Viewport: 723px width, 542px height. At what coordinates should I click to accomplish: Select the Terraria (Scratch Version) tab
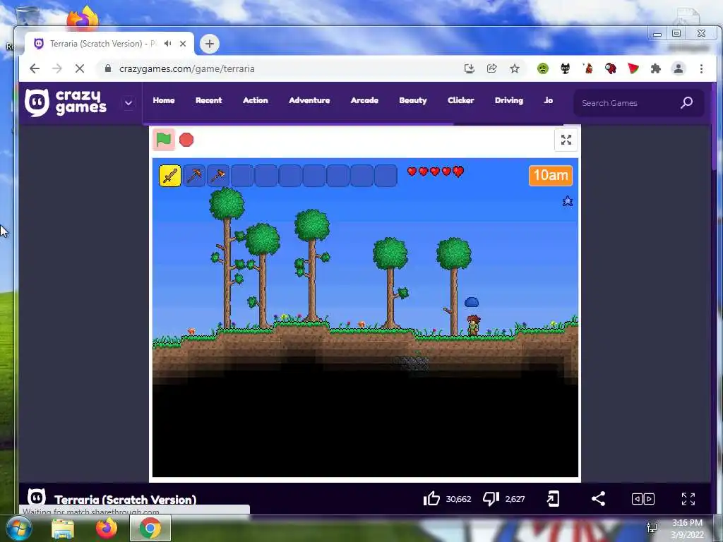109,44
